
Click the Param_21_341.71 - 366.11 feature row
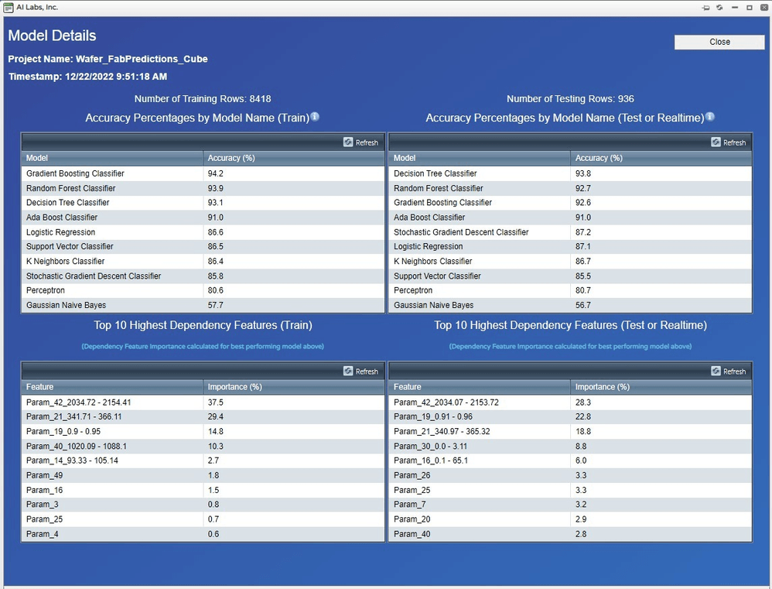click(x=203, y=416)
